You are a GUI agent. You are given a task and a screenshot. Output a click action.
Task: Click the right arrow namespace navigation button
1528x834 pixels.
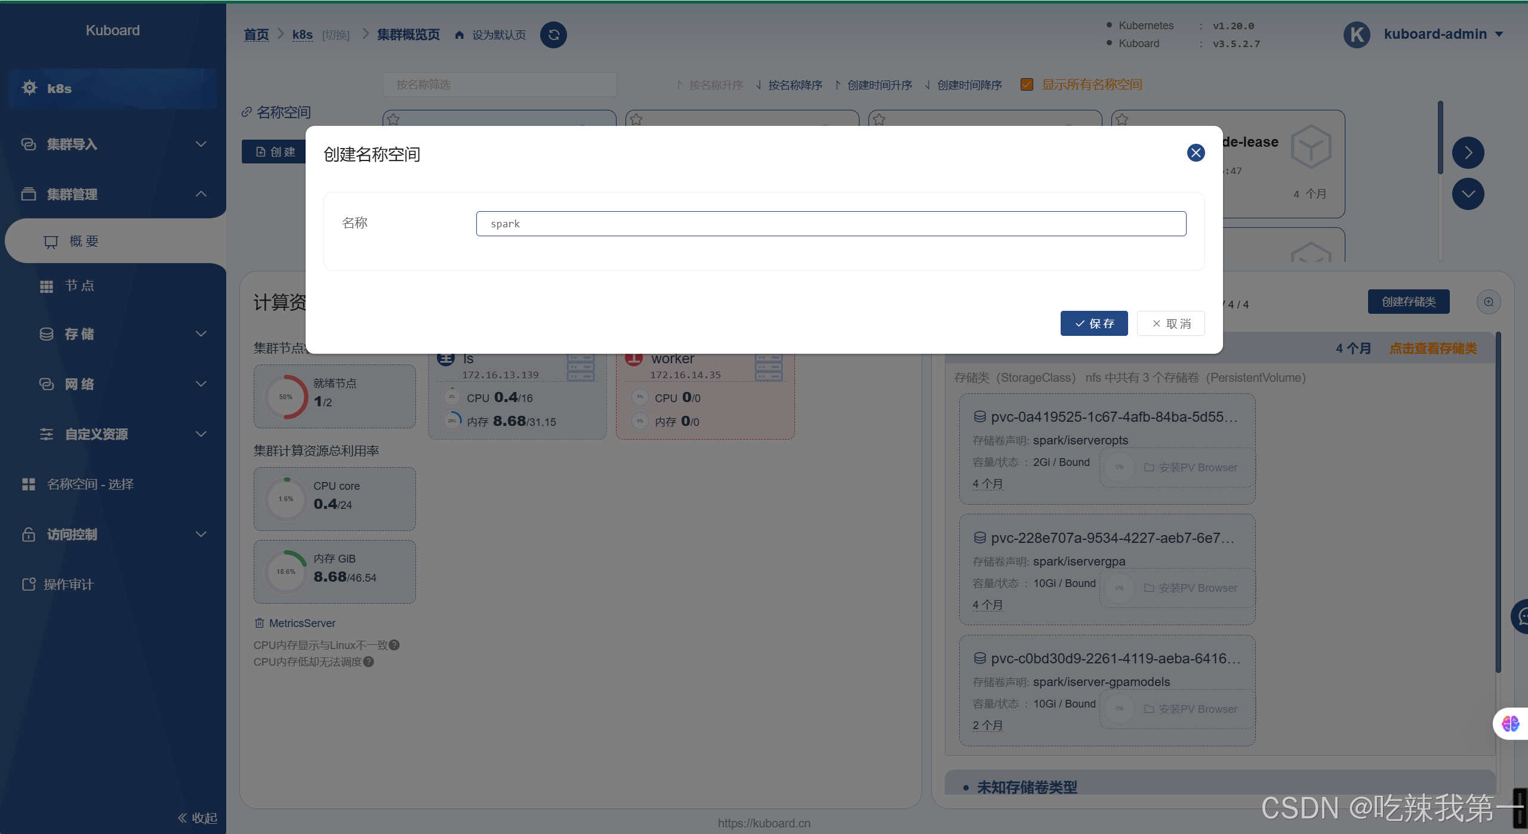click(x=1468, y=153)
